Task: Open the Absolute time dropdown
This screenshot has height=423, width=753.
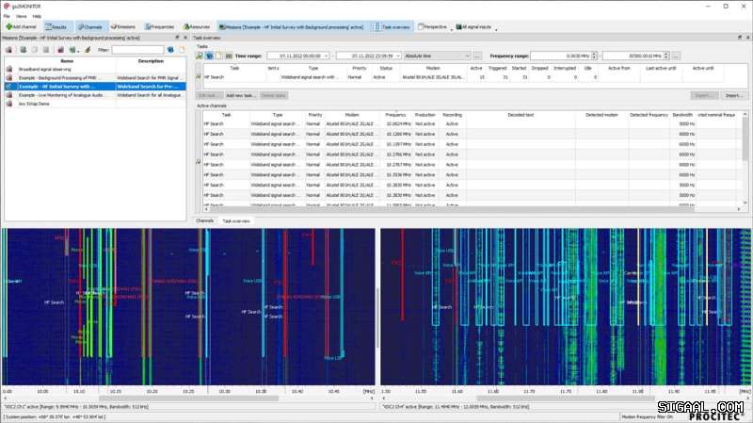Action: coord(437,57)
